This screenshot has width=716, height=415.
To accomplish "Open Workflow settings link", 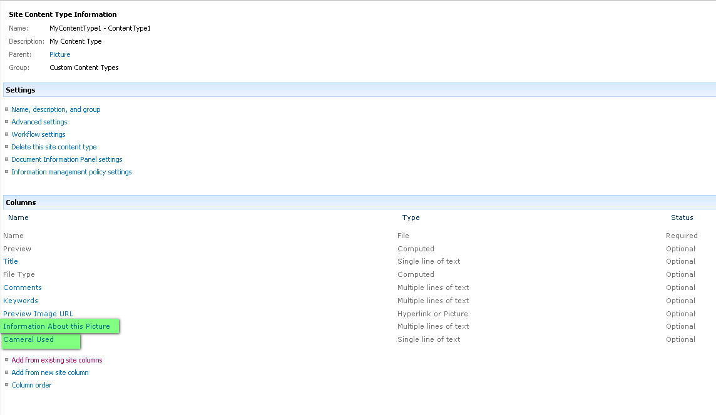I will (38, 134).
